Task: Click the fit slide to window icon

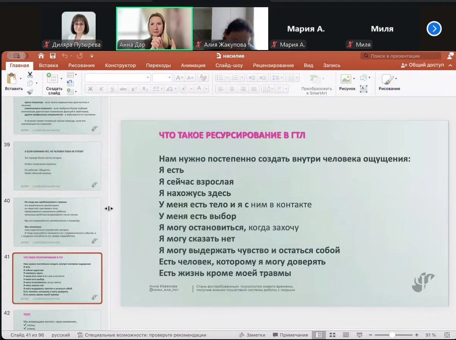Action: click(x=447, y=335)
